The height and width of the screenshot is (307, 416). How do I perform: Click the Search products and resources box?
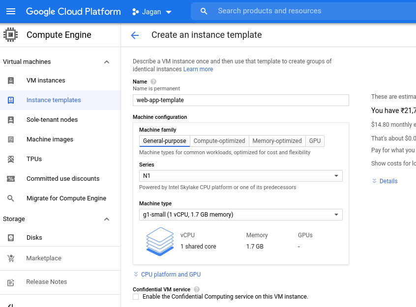pyautogui.click(x=303, y=11)
